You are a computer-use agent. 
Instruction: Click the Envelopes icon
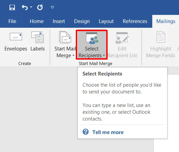16,37
